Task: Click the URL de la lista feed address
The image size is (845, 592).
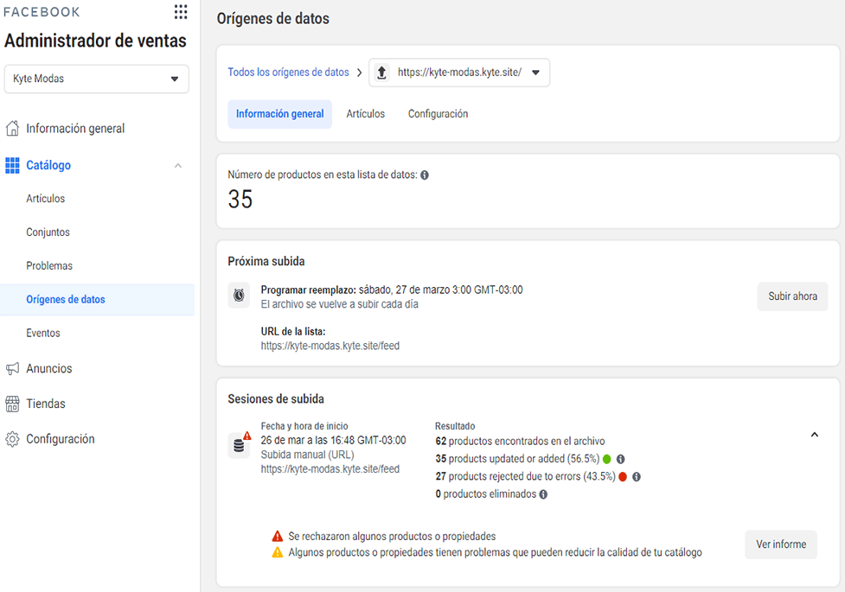Action: click(x=330, y=346)
